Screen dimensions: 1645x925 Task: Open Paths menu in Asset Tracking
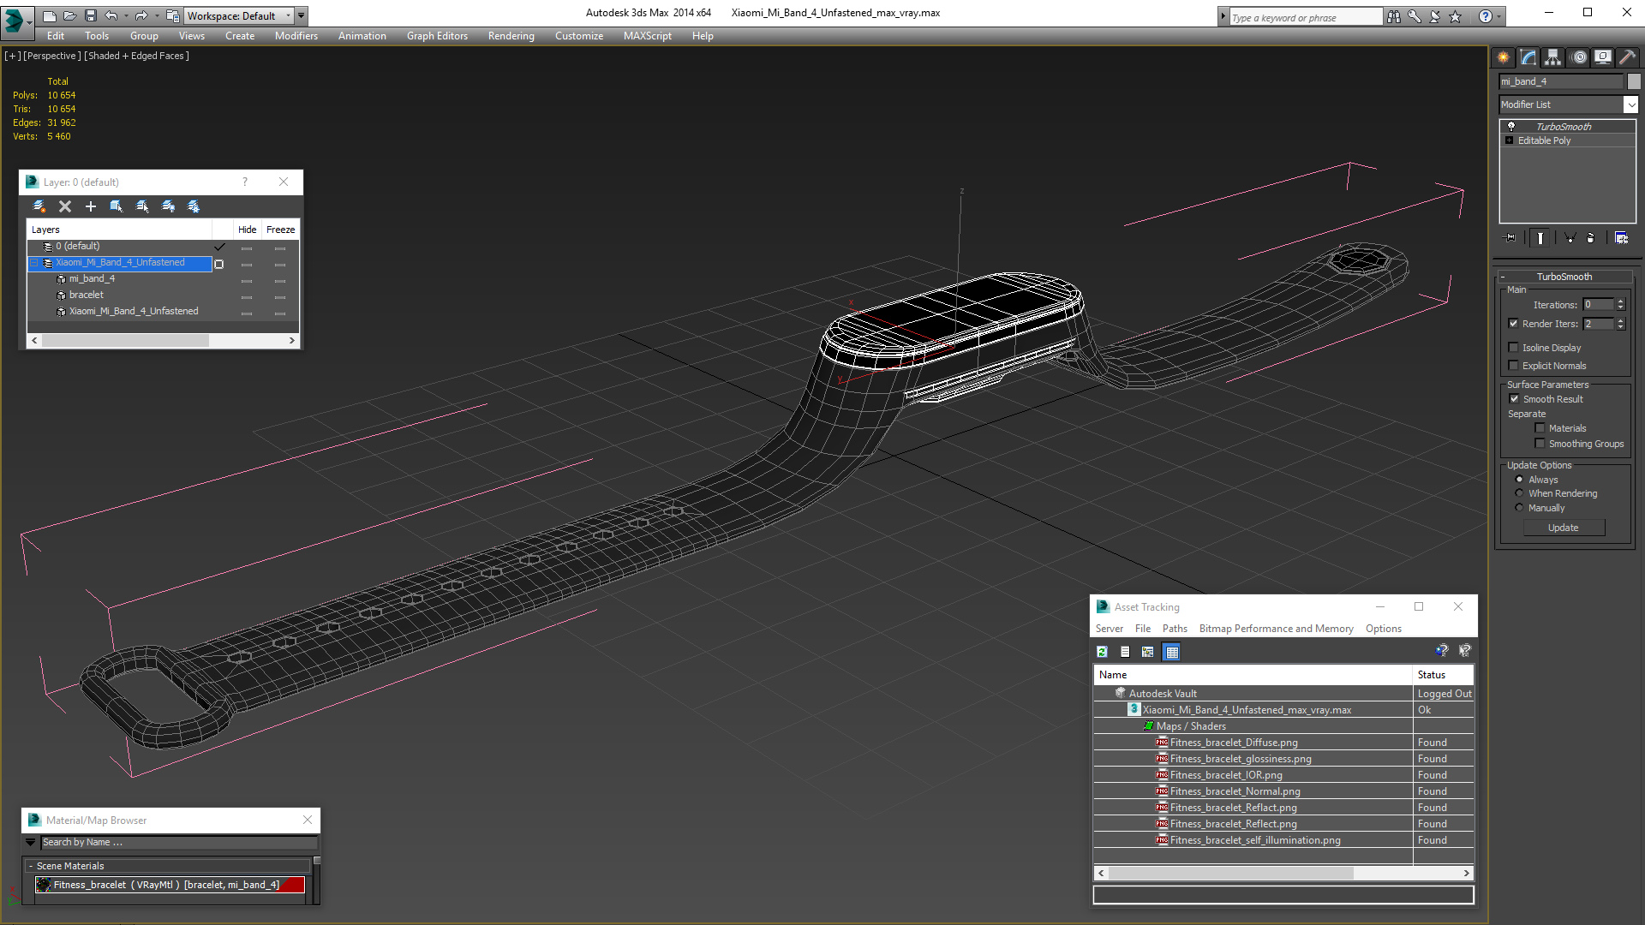1175,629
